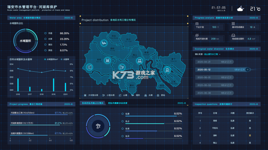Screen dimensions: 268x150
Task: Click the 小型水库 legend icon
Action: (103, 95)
